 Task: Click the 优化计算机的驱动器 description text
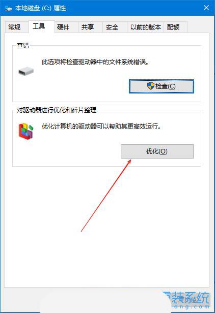click(101, 127)
